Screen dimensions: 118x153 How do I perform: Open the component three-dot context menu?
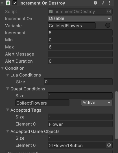point(110,3)
